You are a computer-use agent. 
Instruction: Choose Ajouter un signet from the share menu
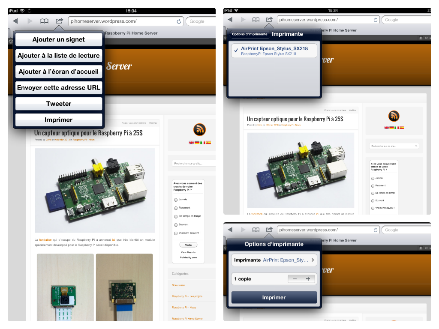tap(58, 39)
